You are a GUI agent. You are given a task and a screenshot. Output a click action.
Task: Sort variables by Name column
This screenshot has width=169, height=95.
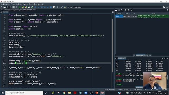point(119,13)
